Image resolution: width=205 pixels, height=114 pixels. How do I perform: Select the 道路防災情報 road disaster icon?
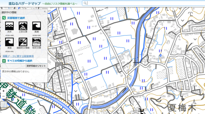[23, 42]
